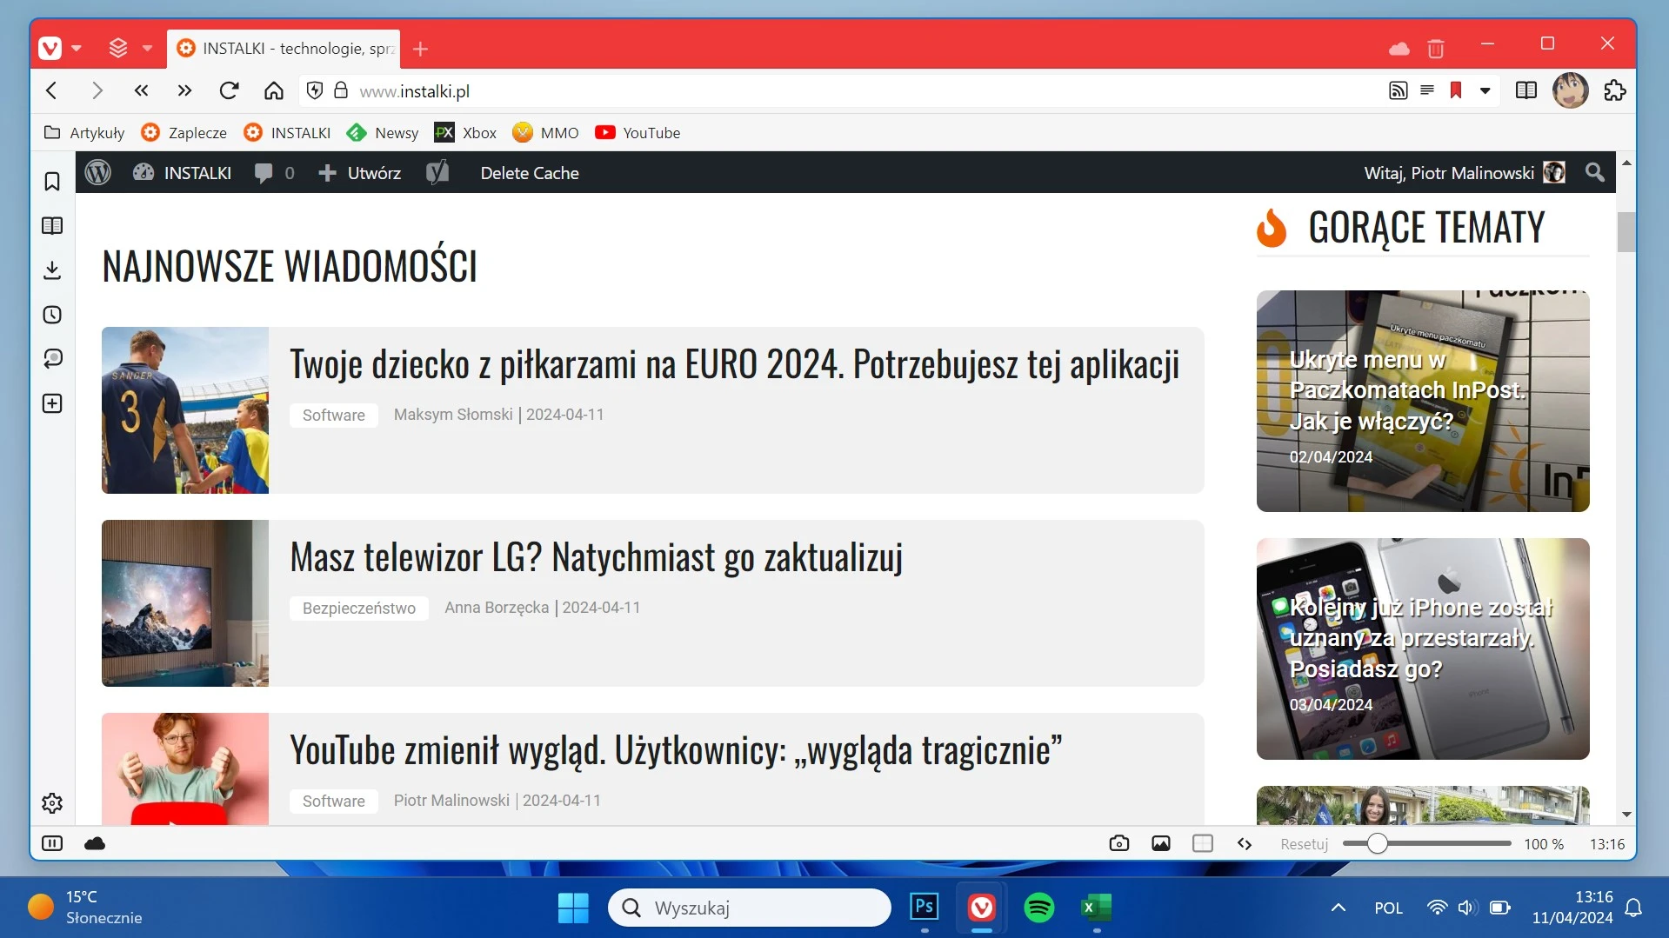Open the History panel clock icon
Viewport: 1669px width, 938px height.
click(52, 315)
